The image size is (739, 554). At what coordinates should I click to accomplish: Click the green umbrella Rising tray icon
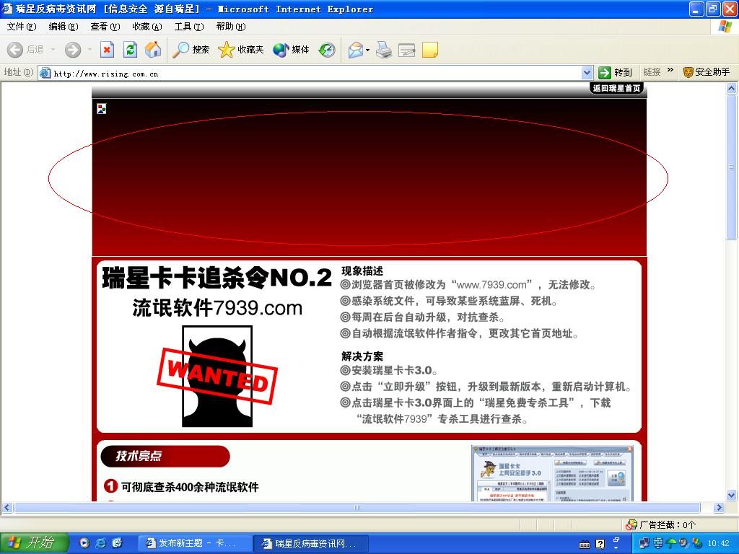pyautogui.click(x=670, y=543)
